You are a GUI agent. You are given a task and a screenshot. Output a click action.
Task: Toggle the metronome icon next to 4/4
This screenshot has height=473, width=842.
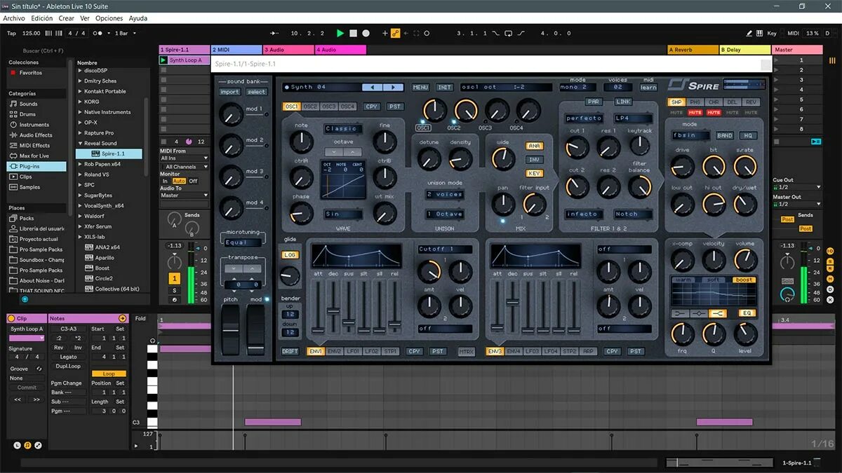point(99,33)
